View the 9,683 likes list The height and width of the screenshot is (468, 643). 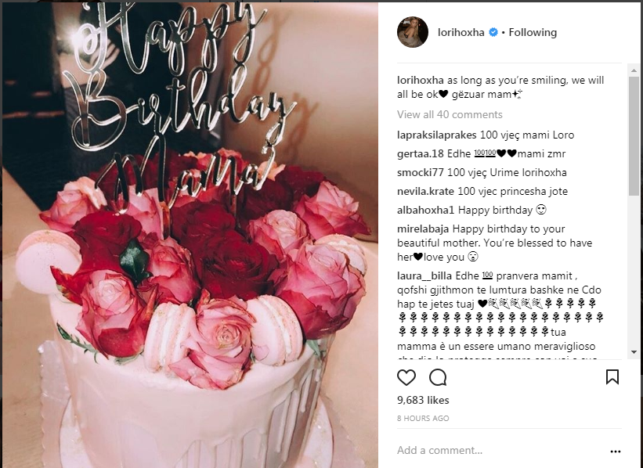pos(423,400)
